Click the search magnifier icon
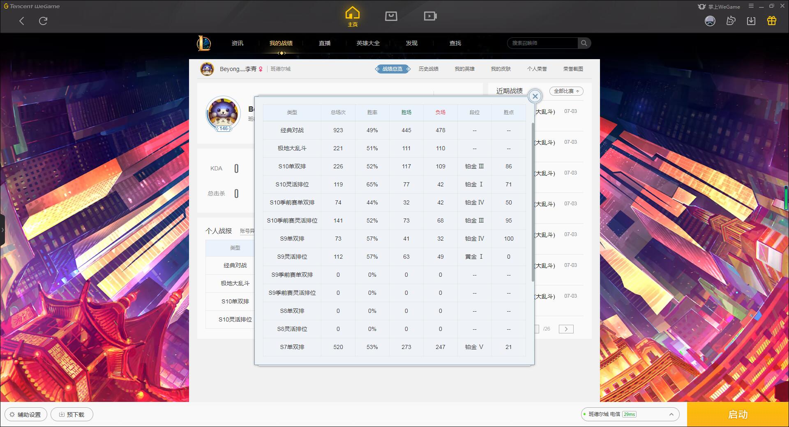This screenshot has width=789, height=427. click(584, 43)
